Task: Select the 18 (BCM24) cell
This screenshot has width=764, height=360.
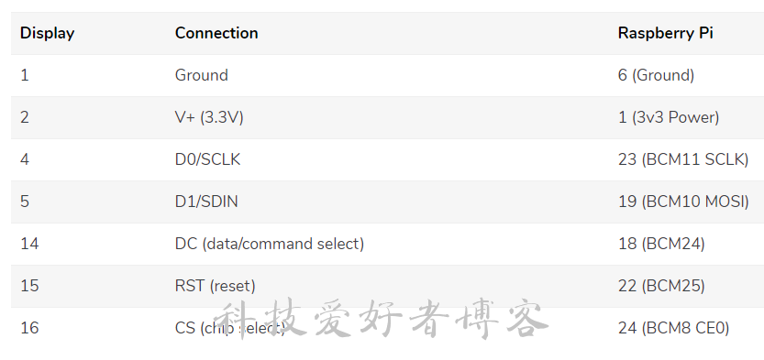Action: pyautogui.click(x=661, y=244)
